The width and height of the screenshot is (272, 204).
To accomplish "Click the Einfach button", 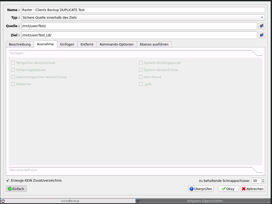I will pyautogui.click(x=16, y=189).
